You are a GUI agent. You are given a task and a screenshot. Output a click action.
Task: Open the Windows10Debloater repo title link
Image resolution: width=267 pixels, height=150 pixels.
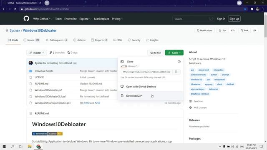[40, 30]
